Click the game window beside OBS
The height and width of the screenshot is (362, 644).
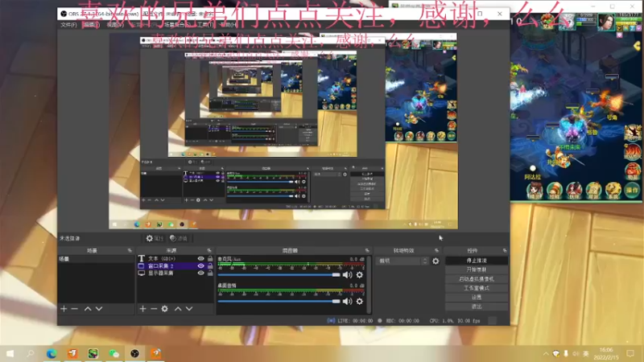point(576,107)
